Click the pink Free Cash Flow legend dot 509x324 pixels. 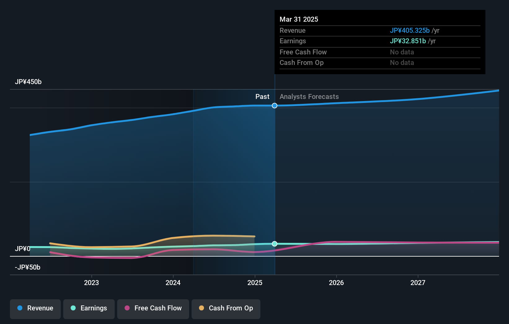click(x=127, y=308)
